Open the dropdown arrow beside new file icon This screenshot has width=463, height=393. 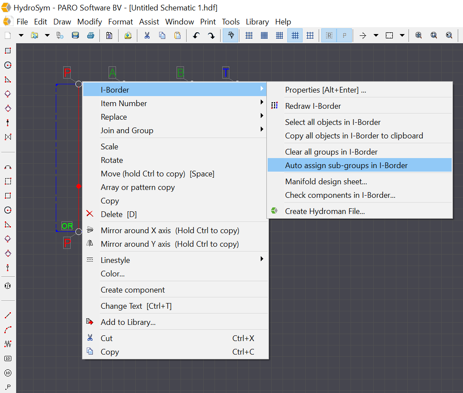point(21,35)
